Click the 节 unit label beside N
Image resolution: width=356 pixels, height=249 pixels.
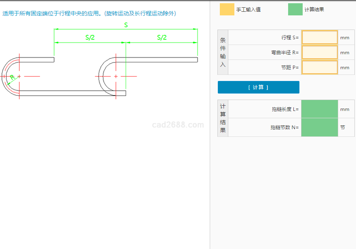pos(343,127)
